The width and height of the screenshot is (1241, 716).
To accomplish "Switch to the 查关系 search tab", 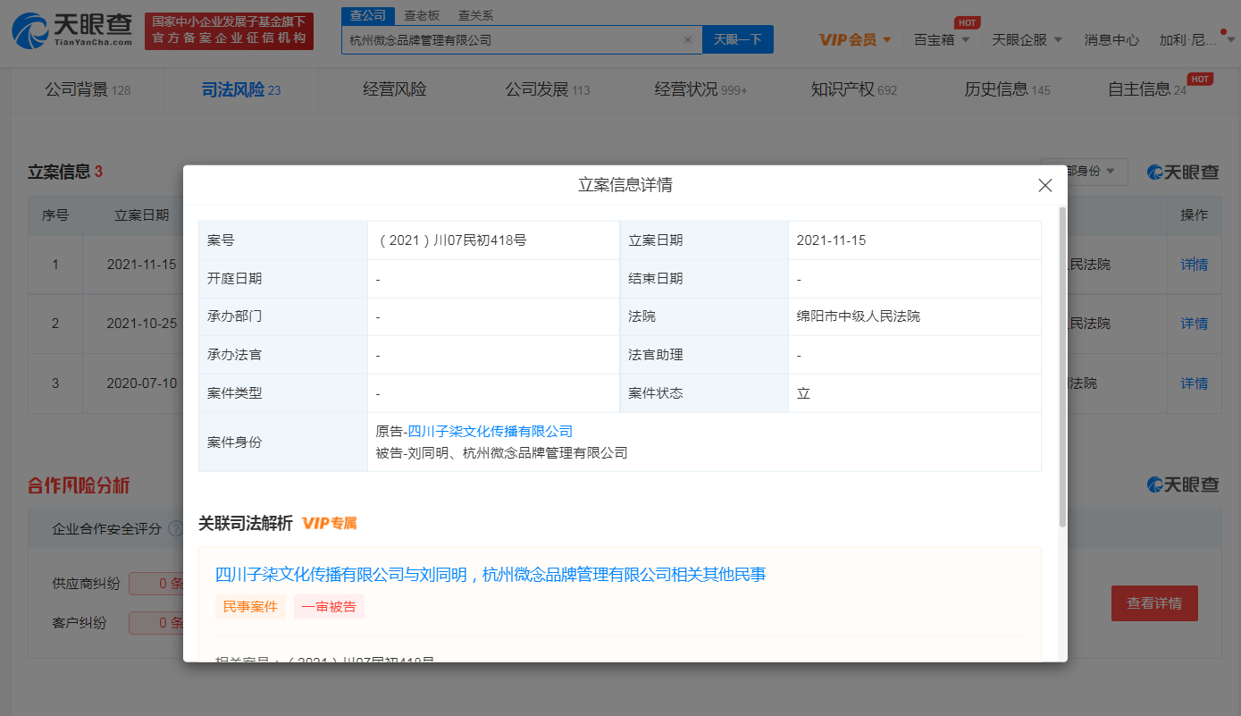I will point(475,15).
